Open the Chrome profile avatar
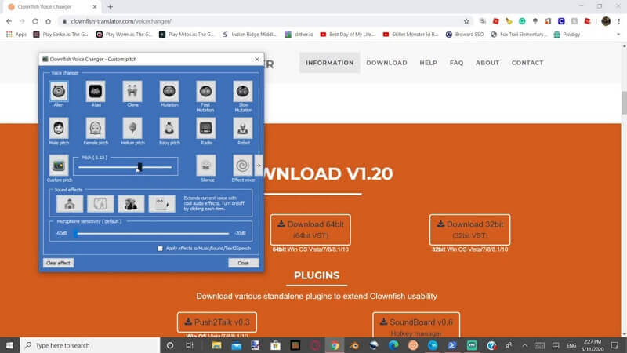The width and height of the screenshot is (627, 353). [606, 21]
